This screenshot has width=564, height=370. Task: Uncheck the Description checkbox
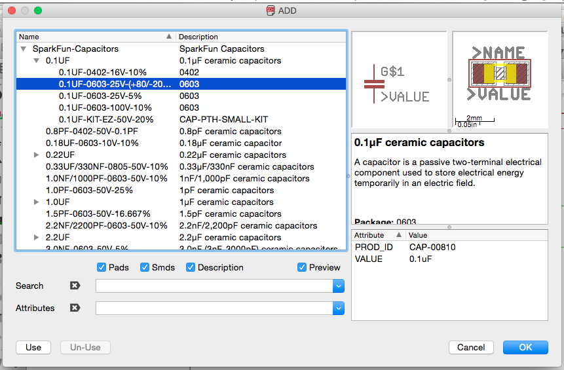click(x=190, y=267)
